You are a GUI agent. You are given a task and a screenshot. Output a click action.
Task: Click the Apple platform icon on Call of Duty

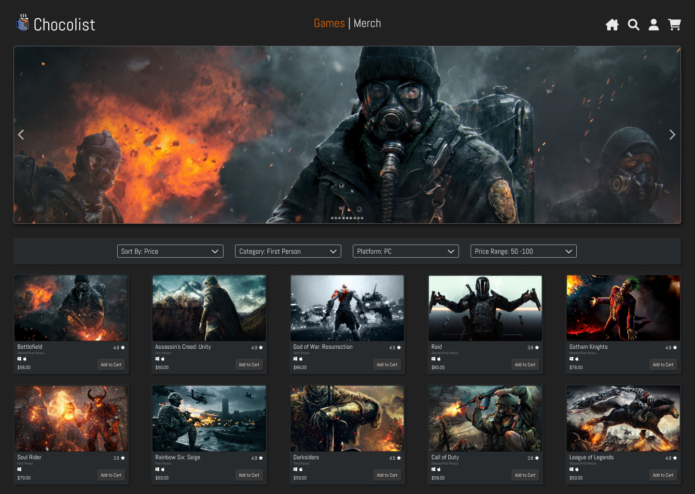439,469
